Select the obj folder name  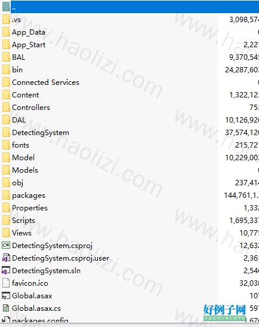[17, 183]
